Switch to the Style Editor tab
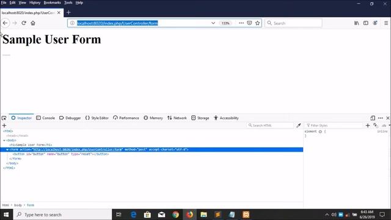The height and width of the screenshot is (220, 391). point(97,118)
